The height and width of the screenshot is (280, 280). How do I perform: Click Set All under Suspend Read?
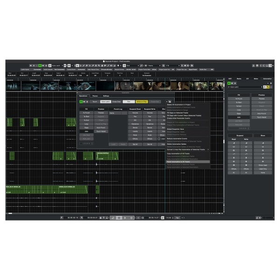135,144
